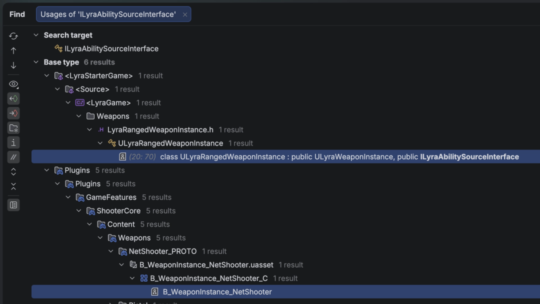Collapse the <Source> node
Image resolution: width=540 pixels, height=304 pixels.
point(57,89)
